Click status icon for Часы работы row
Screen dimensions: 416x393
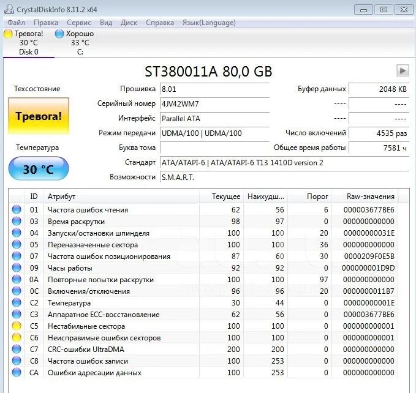[17, 268]
